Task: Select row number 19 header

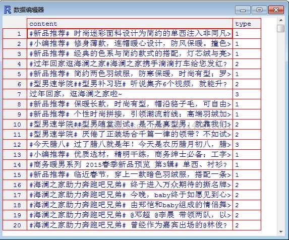Action: pyautogui.click(x=15, y=215)
